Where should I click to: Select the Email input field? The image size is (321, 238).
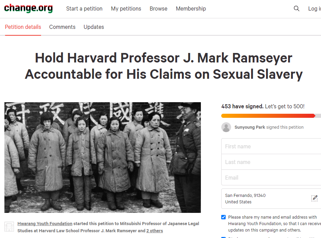271,178
